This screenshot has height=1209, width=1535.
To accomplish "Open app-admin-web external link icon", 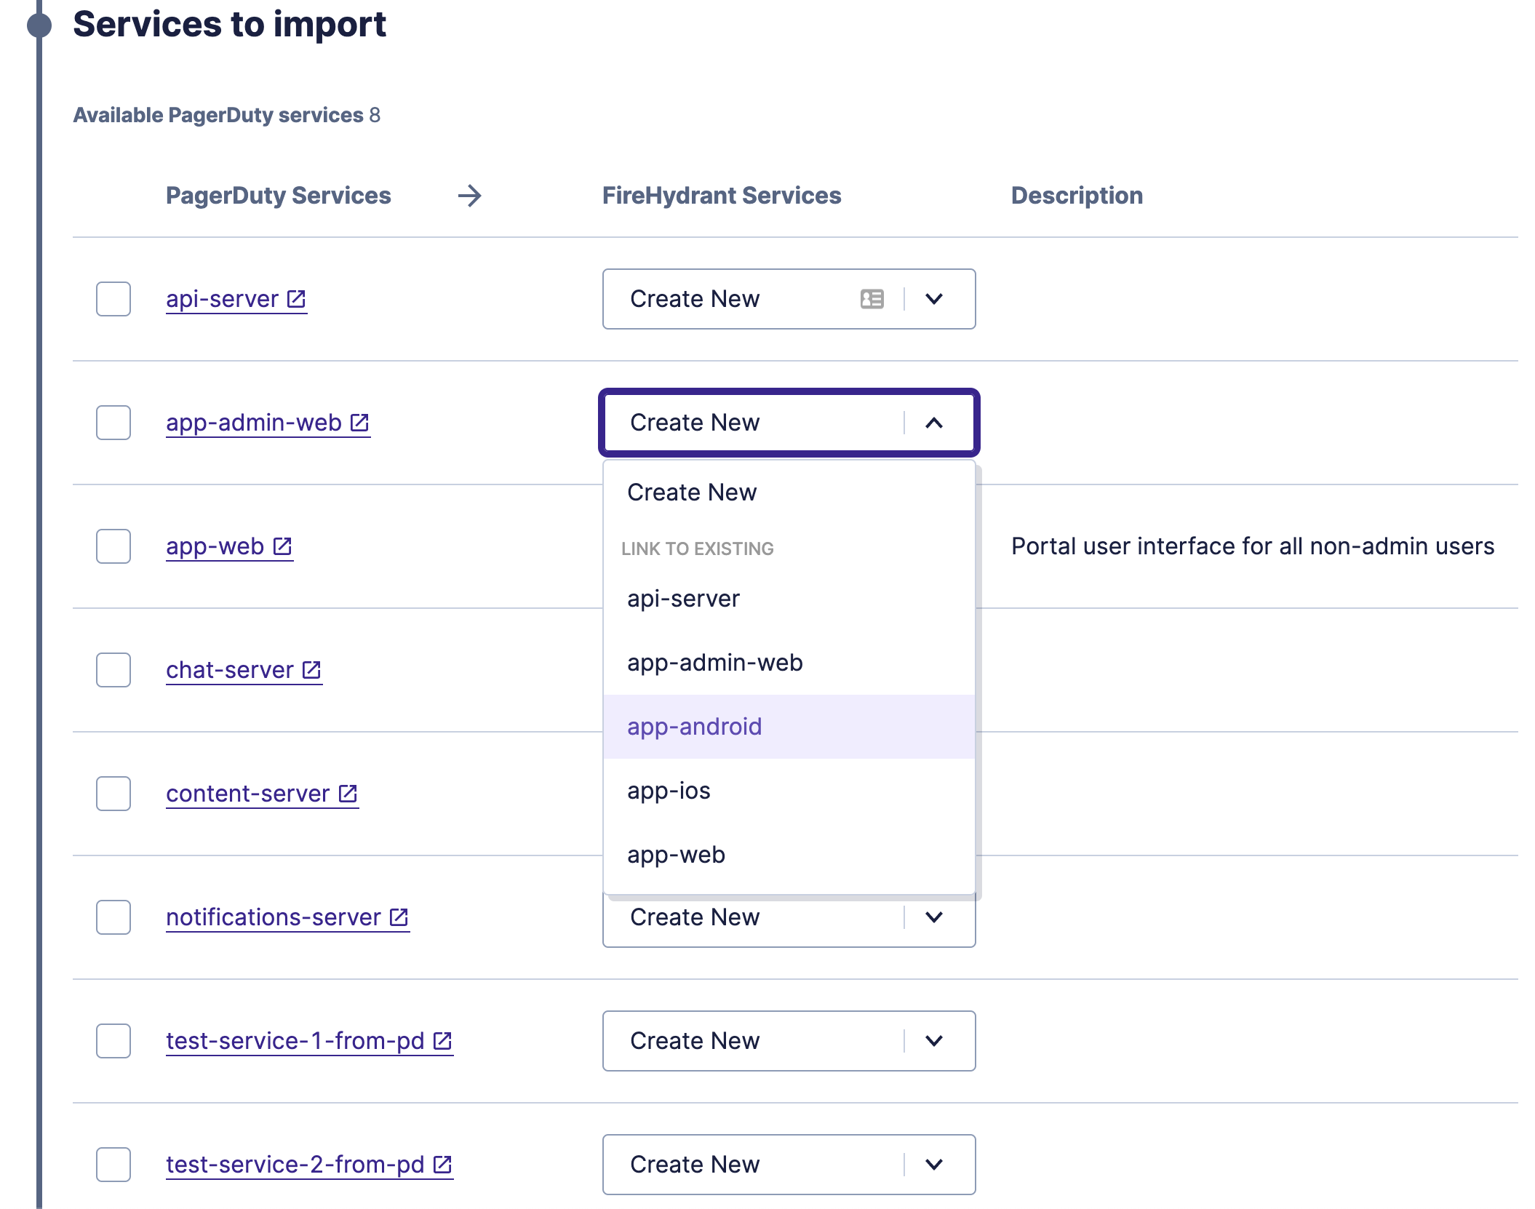I will pos(359,423).
